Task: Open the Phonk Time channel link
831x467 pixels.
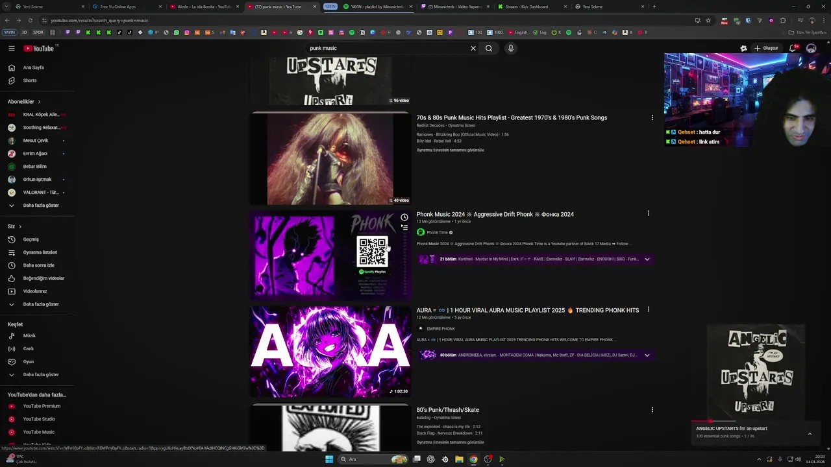Action: point(437,232)
